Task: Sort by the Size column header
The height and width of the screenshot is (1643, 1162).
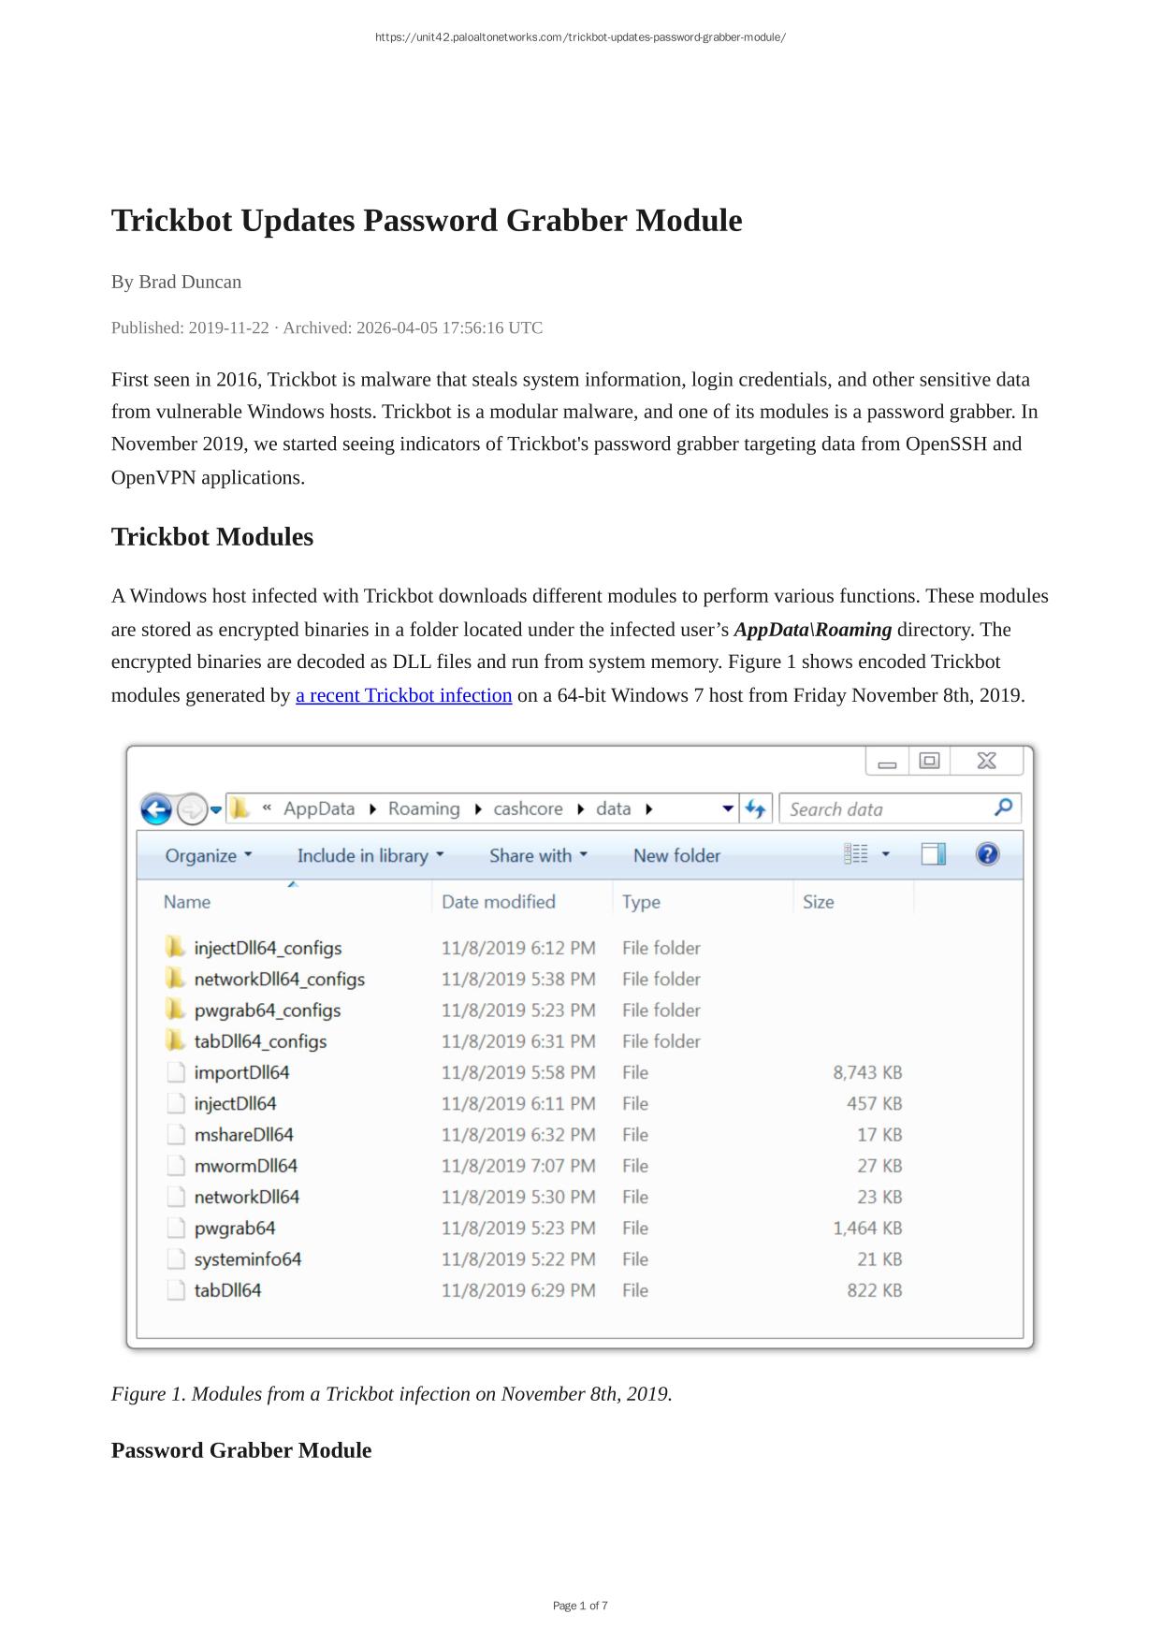Action: coord(818,902)
